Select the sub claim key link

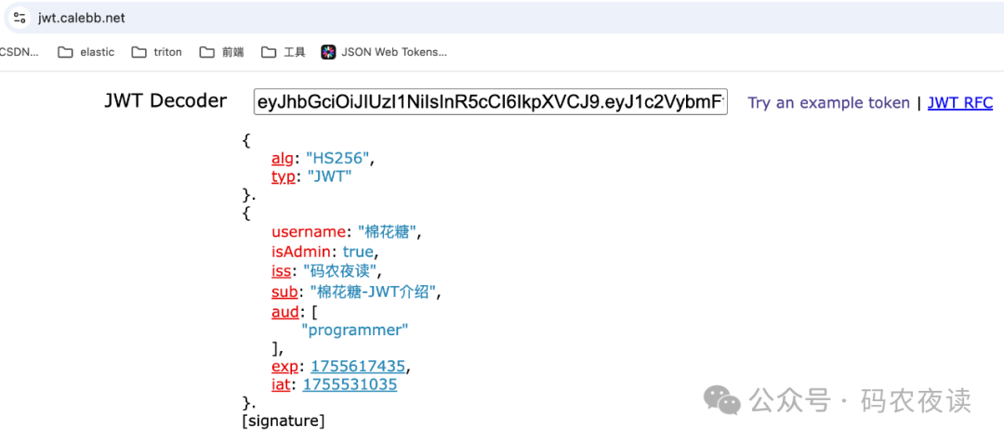tap(284, 292)
